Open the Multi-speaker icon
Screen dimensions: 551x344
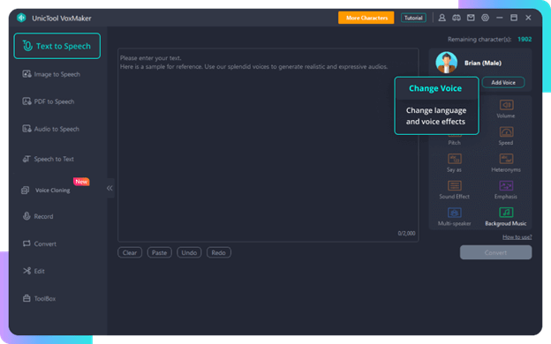tap(455, 213)
